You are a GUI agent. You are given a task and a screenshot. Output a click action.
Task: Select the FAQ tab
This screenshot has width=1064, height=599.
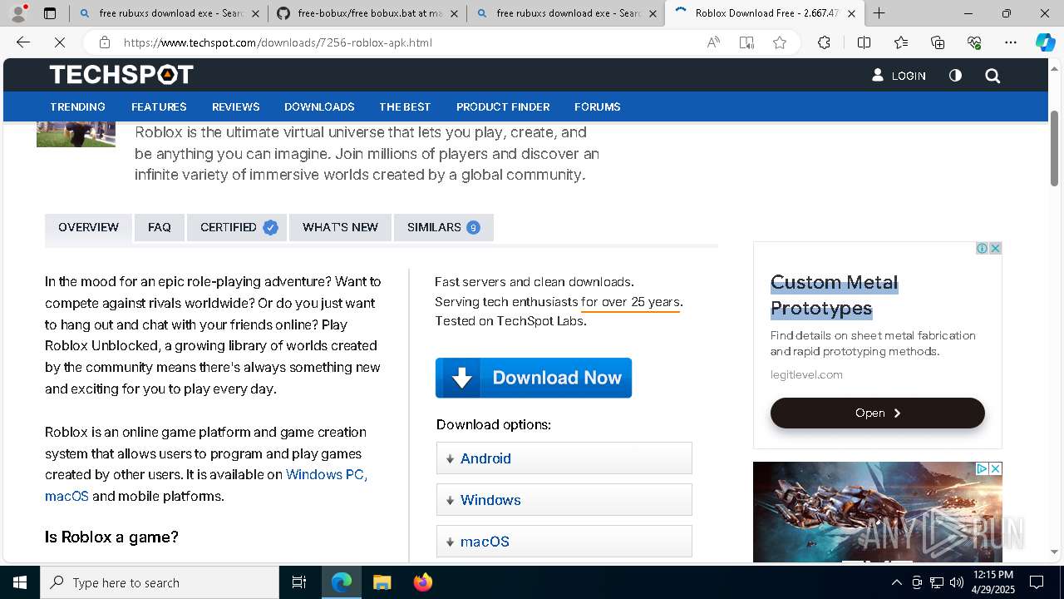pos(160,227)
